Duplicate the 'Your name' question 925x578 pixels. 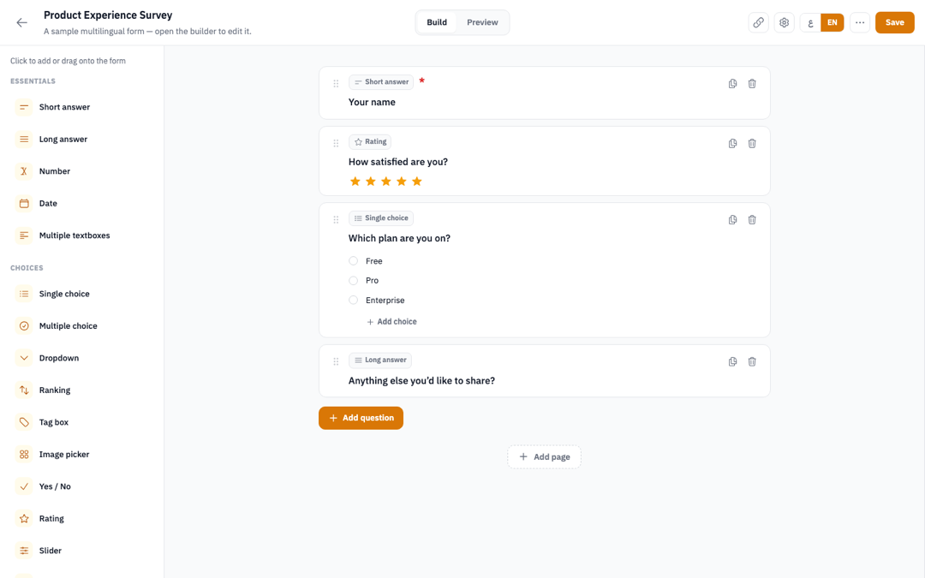point(732,84)
